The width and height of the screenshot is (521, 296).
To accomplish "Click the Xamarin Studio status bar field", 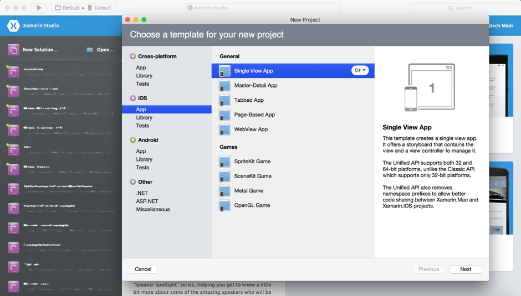I will pos(263,8).
